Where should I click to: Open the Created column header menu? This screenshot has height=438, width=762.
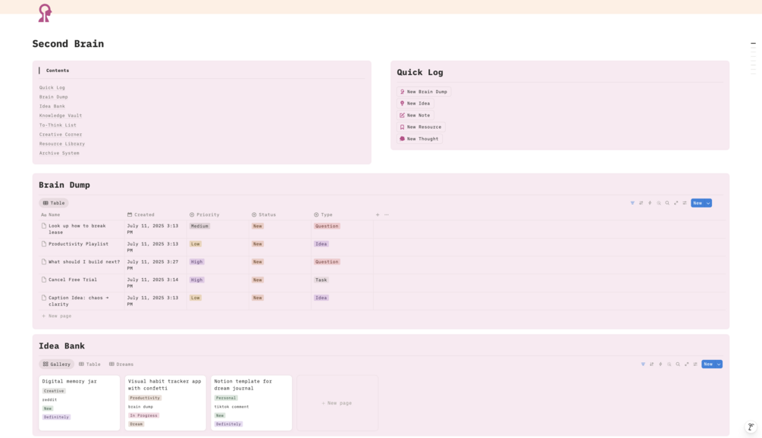click(141, 214)
